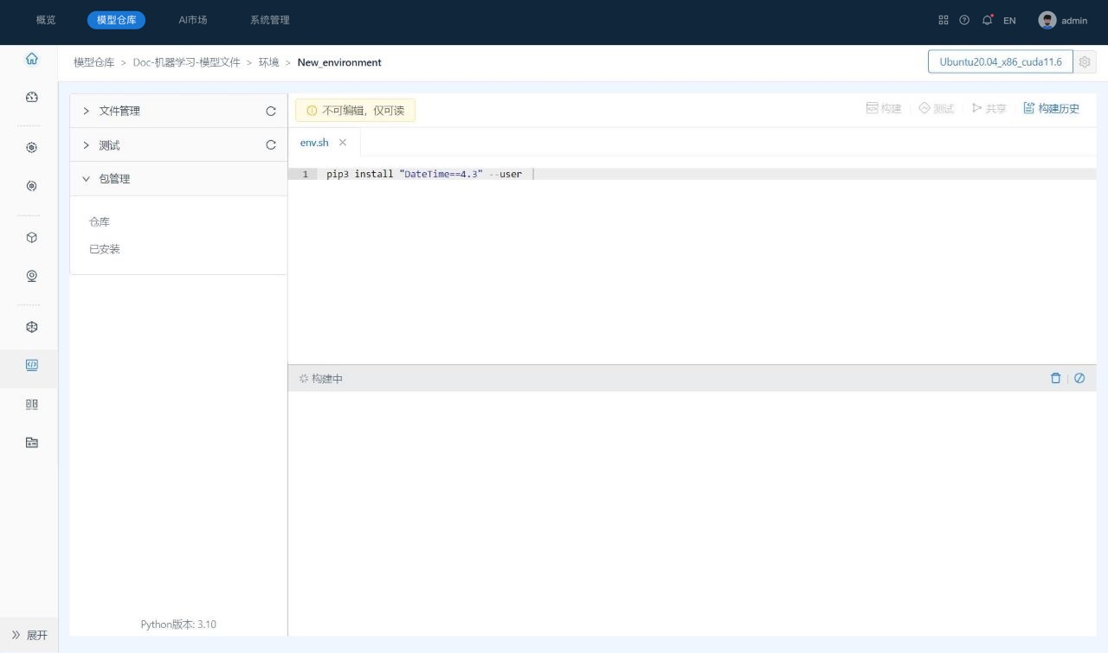
Task: Refresh the 测试 panel
Action: 271,145
